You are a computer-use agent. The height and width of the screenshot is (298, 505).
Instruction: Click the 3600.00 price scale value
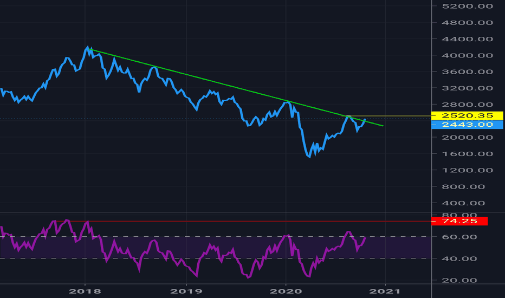[x=467, y=72]
